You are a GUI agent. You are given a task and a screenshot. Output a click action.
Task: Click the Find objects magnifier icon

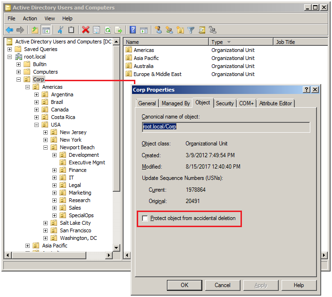click(x=202, y=30)
